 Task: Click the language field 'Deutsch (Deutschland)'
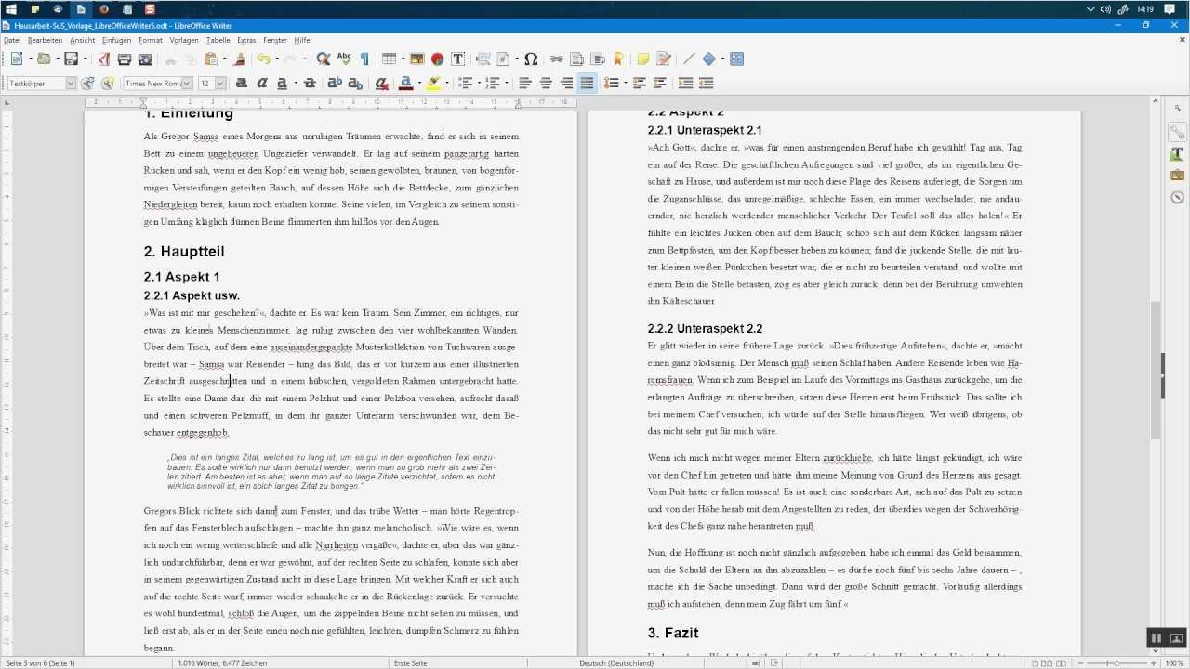point(616,663)
